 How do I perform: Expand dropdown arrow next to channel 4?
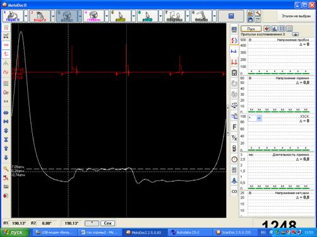pyautogui.click(x=107, y=16)
